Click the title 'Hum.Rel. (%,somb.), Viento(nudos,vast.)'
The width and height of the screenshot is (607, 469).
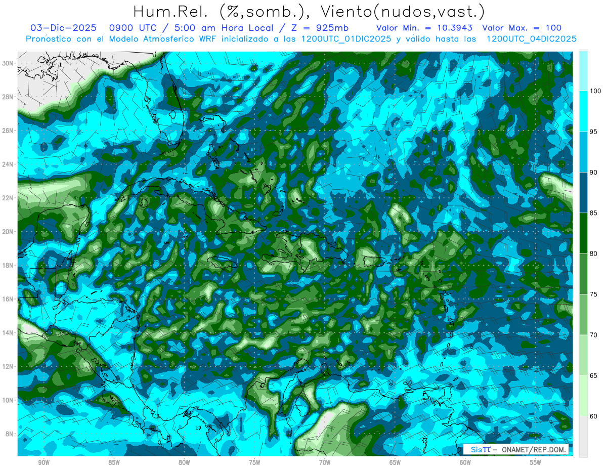[309, 12]
